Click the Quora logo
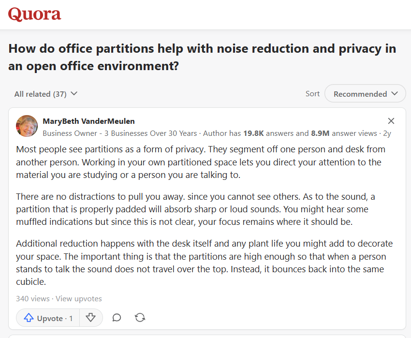Screen dimensions: 411x338 pyautogui.click(x=35, y=15)
